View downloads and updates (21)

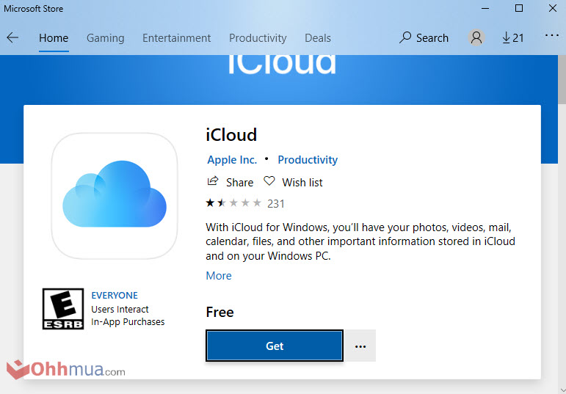[x=513, y=37]
